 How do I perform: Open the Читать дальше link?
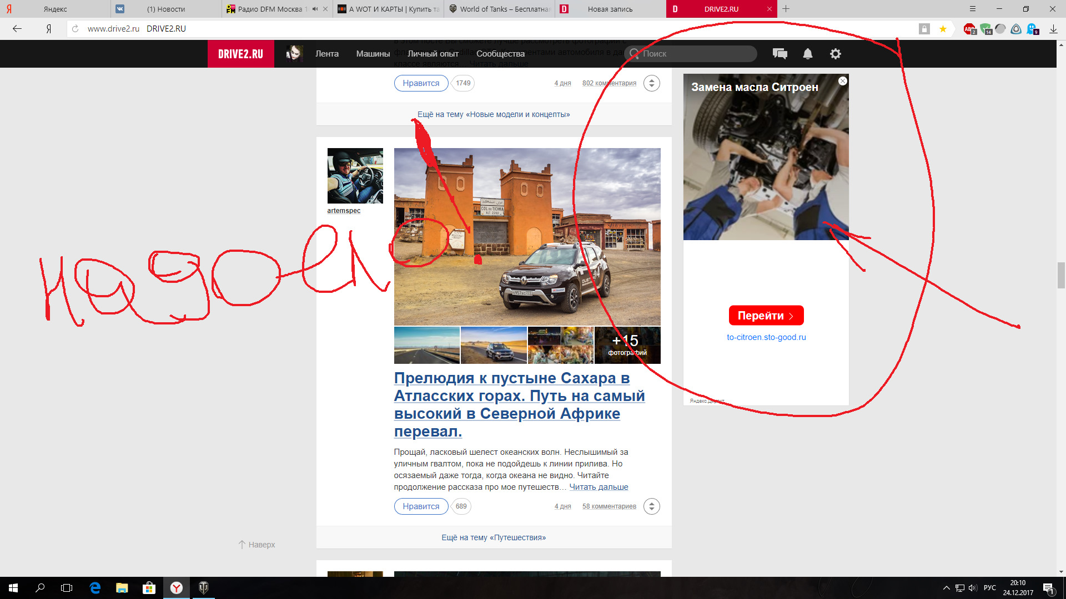pyautogui.click(x=599, y=487)
